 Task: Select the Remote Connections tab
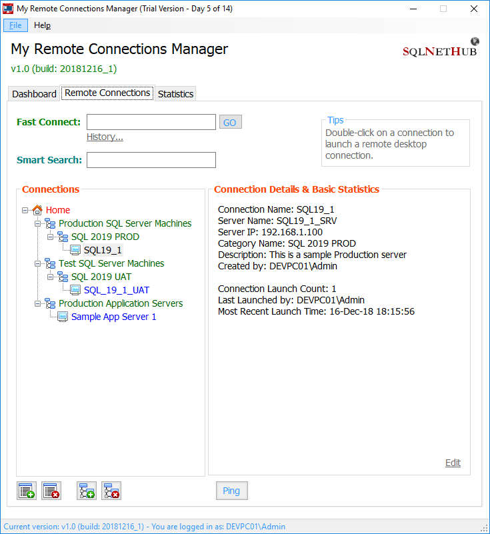click(107, 93)
